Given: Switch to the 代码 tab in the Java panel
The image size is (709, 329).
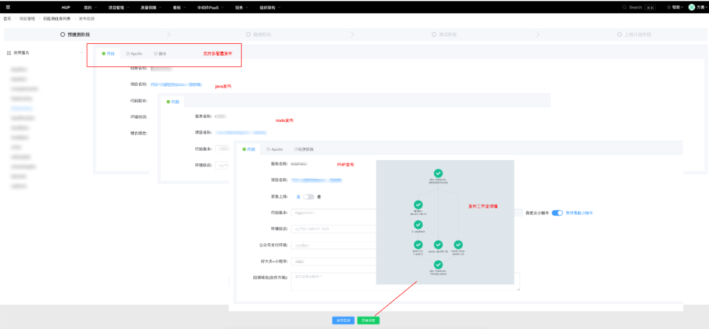Looking at the screenshot, I should pyautogui.click(x=108, y=53).
